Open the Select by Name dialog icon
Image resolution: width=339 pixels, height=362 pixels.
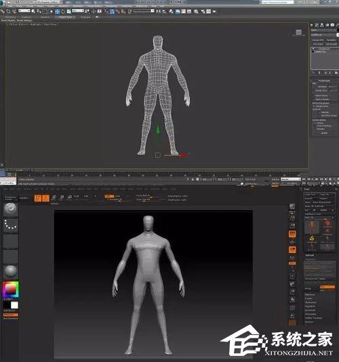(x=39, y=11)
